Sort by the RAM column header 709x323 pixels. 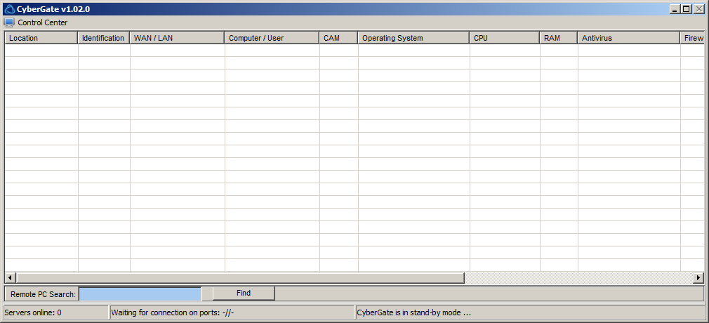pos(558,38)
